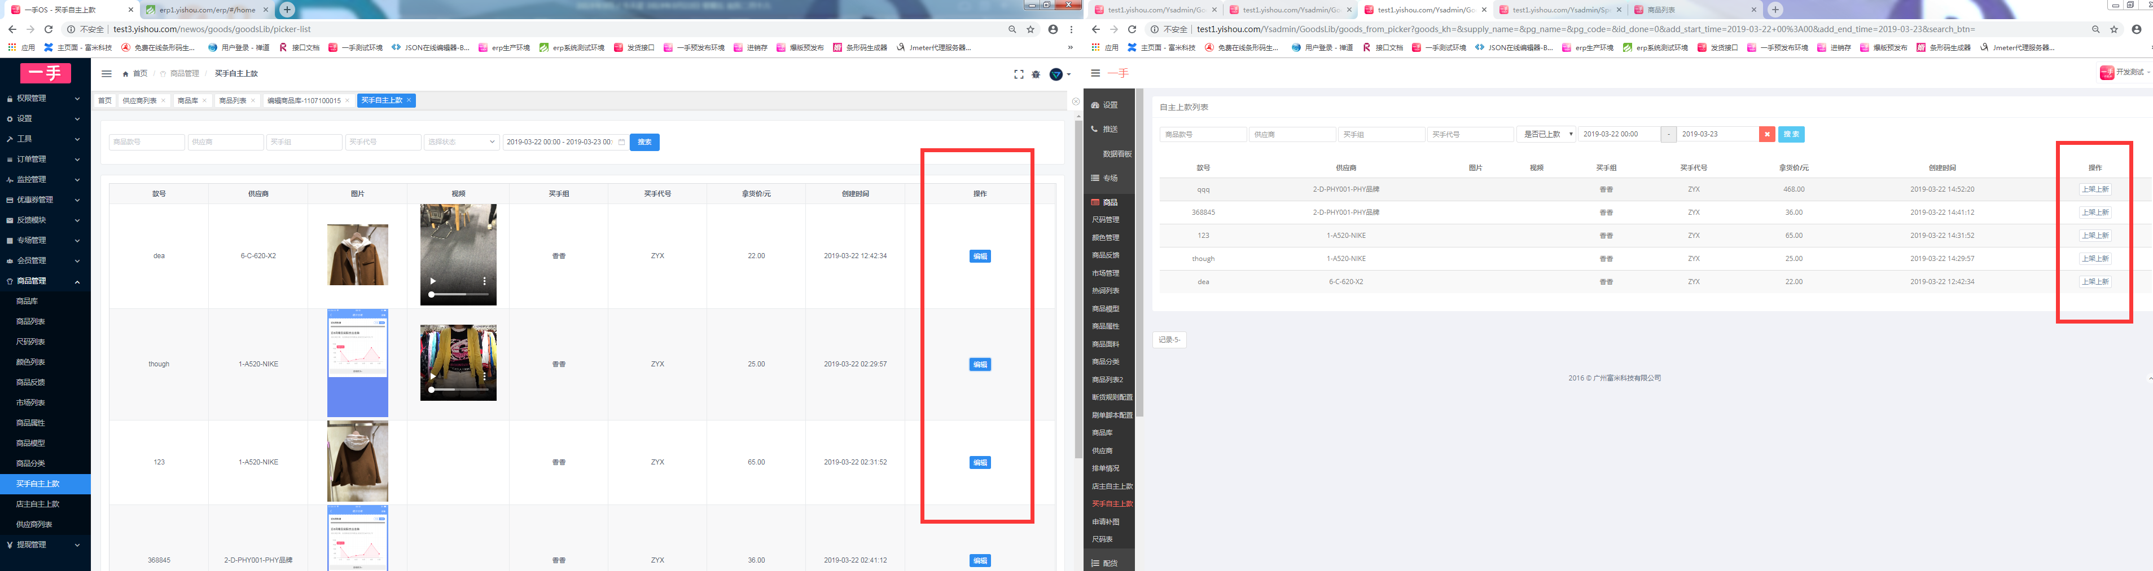Click 编辑 button in the 123 row
The height and width of the screenshot is (571, 2153).
tap(980, 462)
